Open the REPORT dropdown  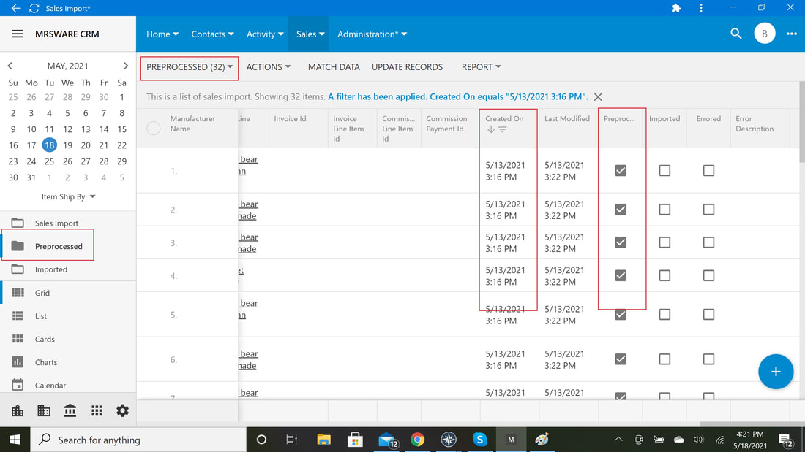[x=481, y=67]
